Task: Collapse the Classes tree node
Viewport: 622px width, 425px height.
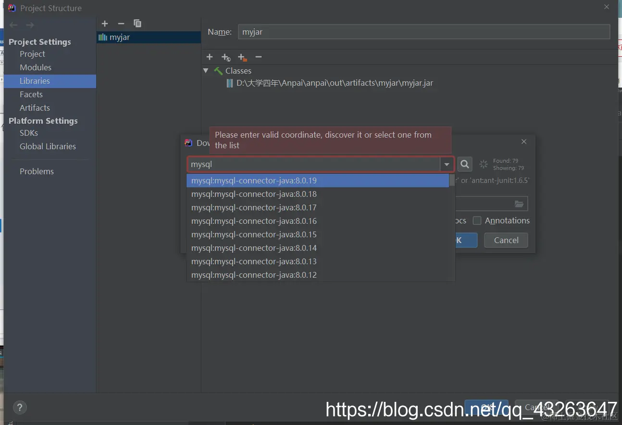Action: [206, 71]
